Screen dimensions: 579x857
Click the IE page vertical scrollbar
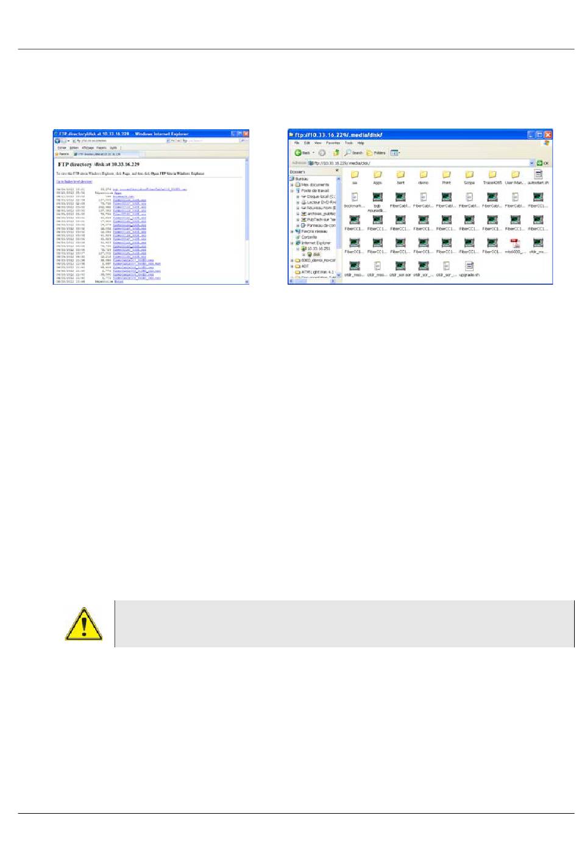247,221
